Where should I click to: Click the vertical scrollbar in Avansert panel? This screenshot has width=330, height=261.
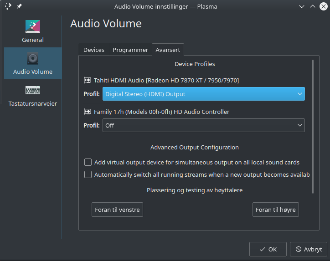pyautogui.click(x=313, y=127)
